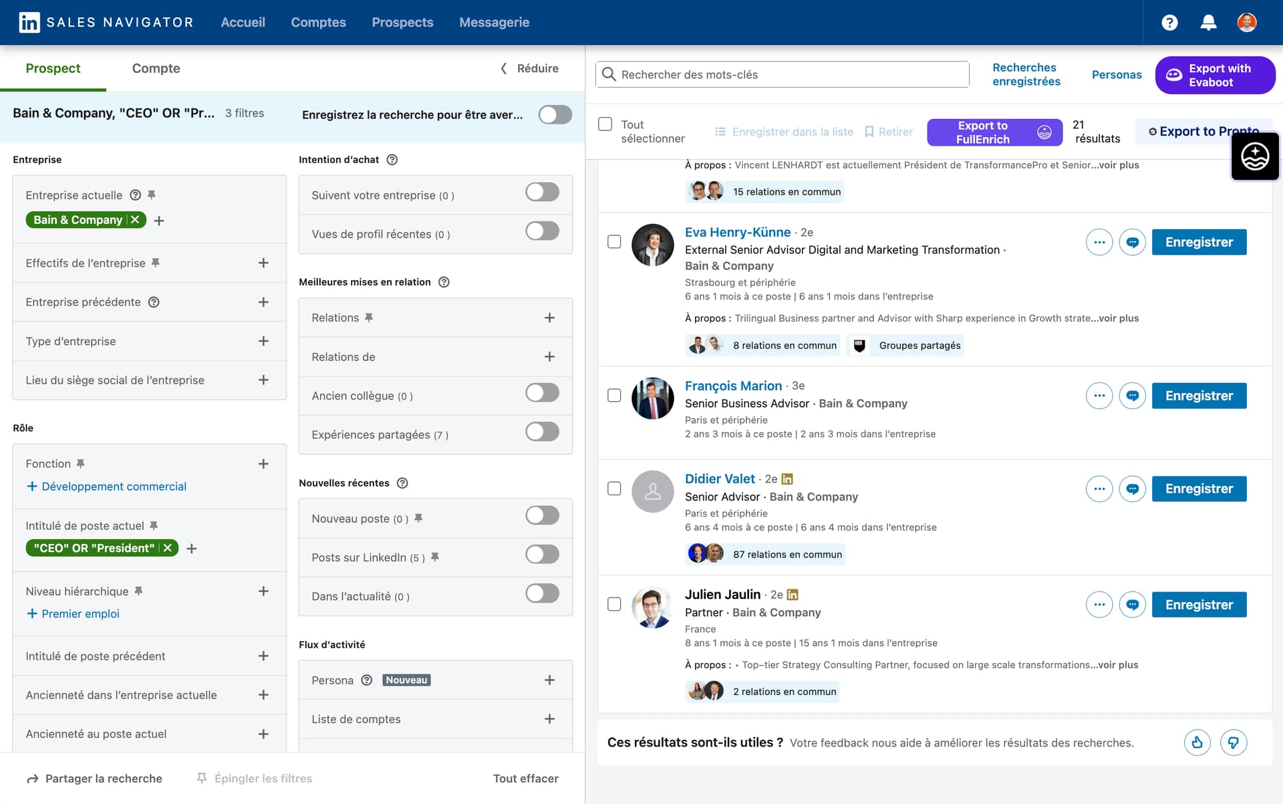This screenshot has width=1283, height=804.
Task: Check the Tout sélectionner checkbox
Action: coord(605,124)
